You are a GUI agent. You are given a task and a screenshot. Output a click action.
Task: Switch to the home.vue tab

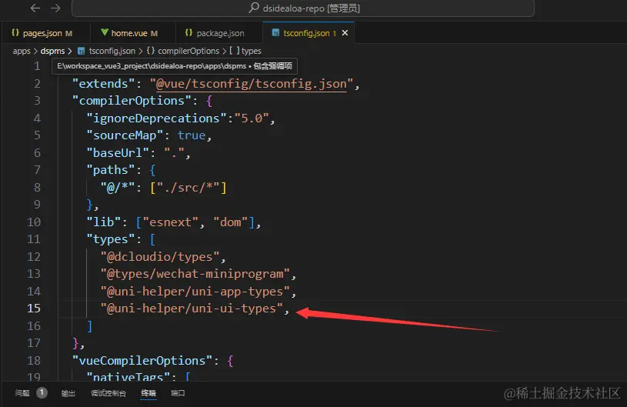pos(132,33)
